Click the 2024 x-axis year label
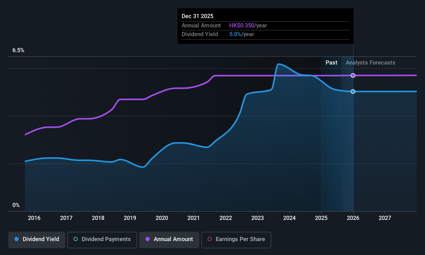Image resolution: width=425 pixels, height=255 pixels. click(x=289, y=218)
